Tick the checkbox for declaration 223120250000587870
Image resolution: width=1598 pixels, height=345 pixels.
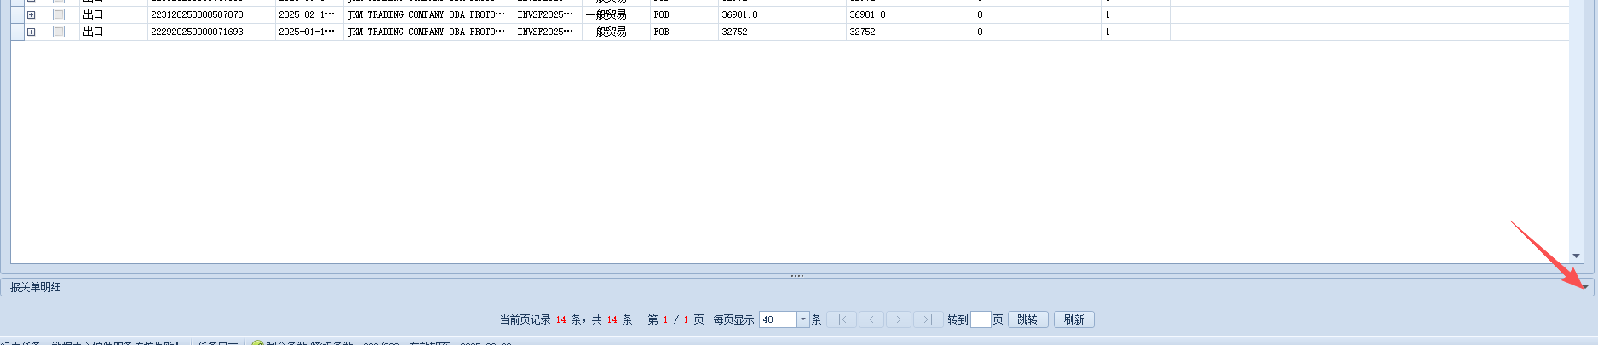tap(59, 14)
